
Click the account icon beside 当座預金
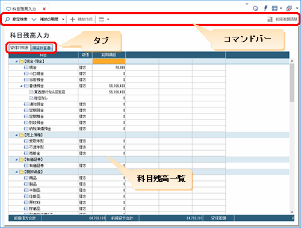coord(26,80)
